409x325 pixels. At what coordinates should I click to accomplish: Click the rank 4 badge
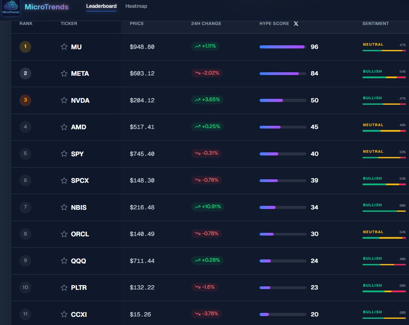(25, 127)
